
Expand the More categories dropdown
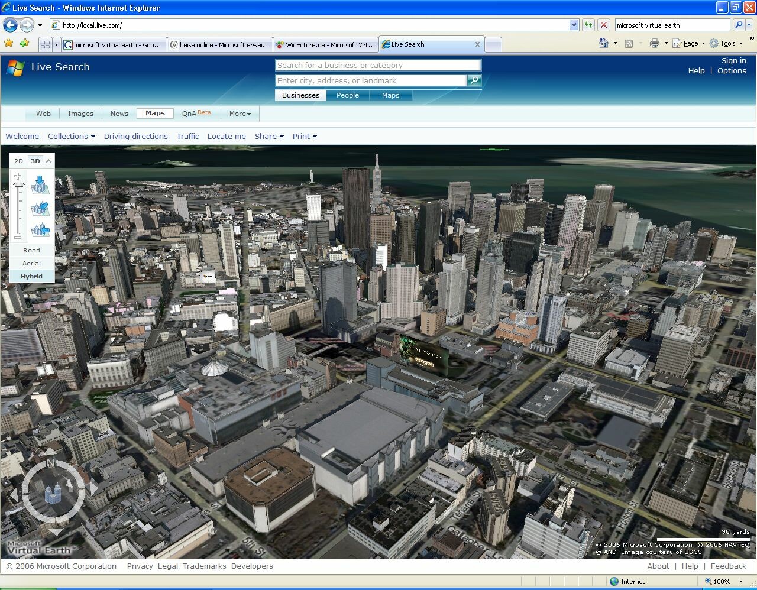click(240, 114)
